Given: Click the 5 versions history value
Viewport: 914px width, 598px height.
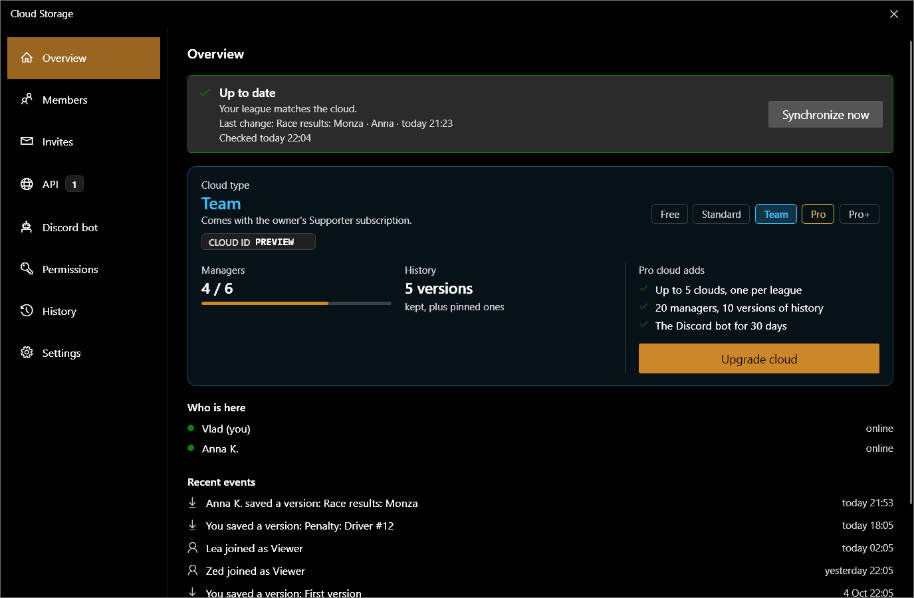Looking at the screenshot, I should [439, 288].
